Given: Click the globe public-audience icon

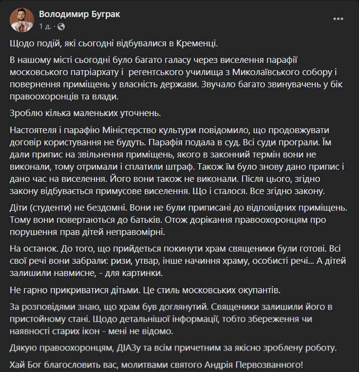Looking at the screenshot, I should pyautogui.click(x=61, y=26).
